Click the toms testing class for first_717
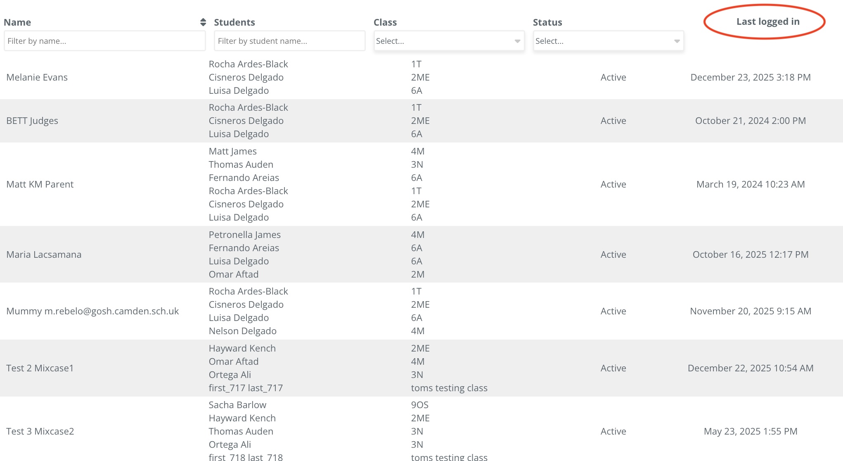 [449, 388]
